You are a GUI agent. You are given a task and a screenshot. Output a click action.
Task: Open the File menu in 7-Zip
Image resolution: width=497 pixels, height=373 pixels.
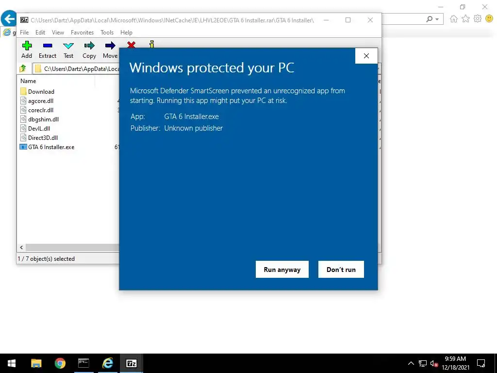[24, 33]
